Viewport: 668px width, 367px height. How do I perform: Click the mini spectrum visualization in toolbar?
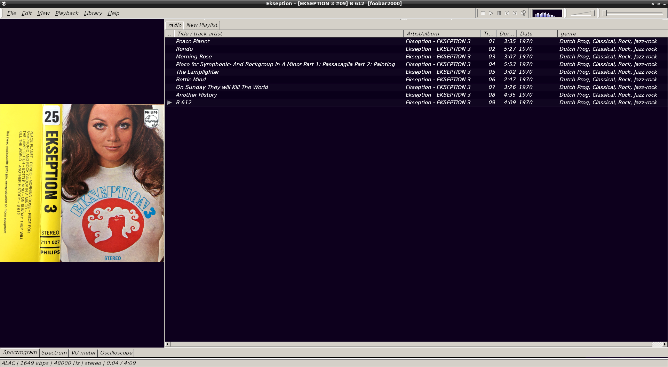[547, 13]
